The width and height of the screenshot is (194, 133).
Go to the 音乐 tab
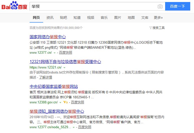[104, 18]
